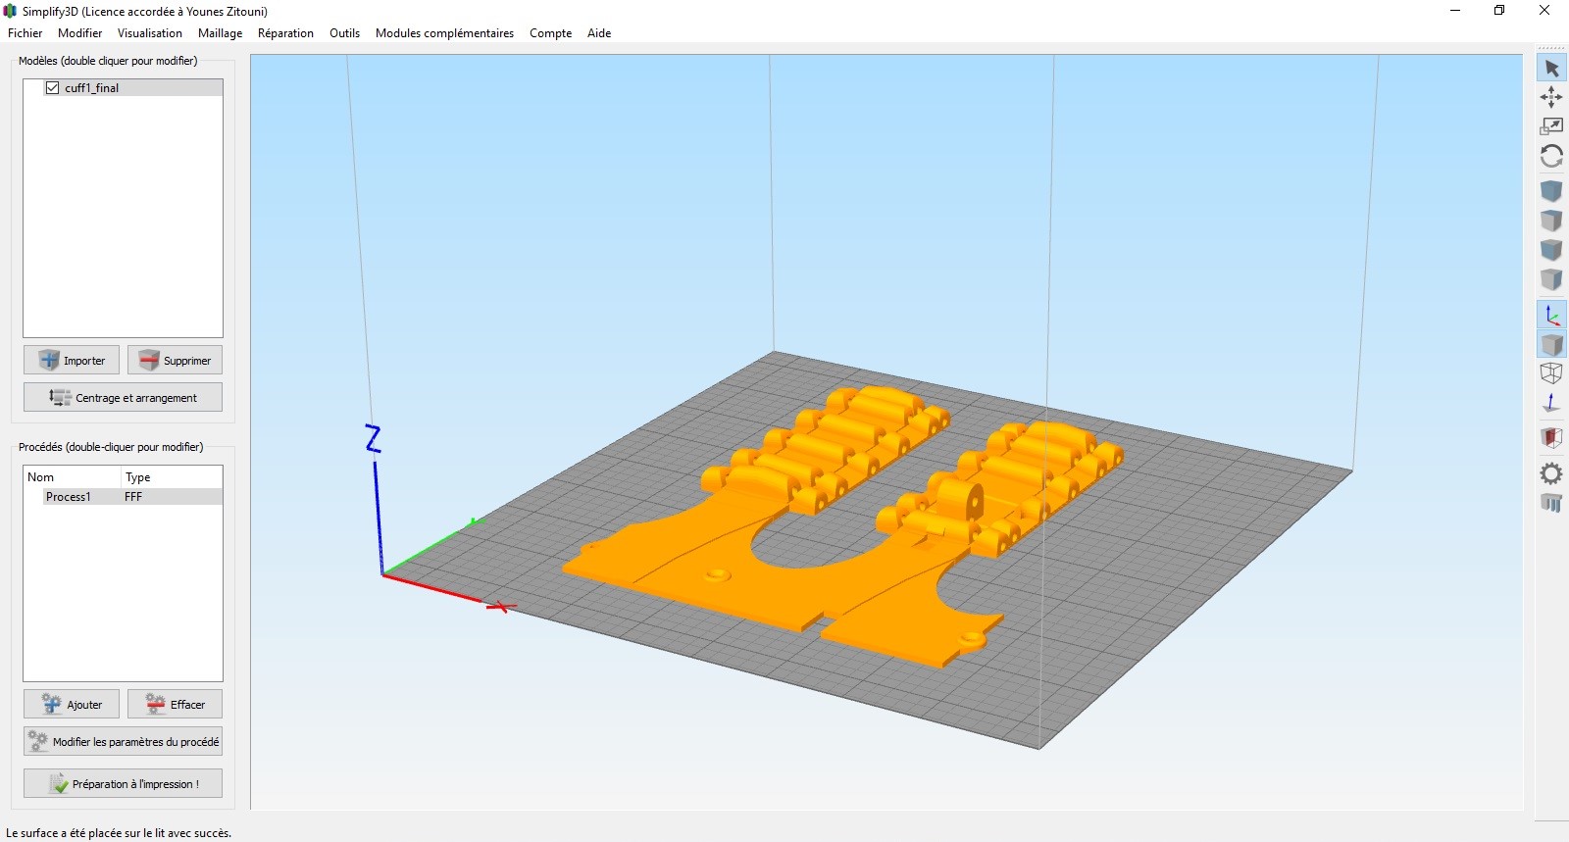The image size is (1569, 842).
Task: Open the Visualisation menu
Action: pos(150,33)
